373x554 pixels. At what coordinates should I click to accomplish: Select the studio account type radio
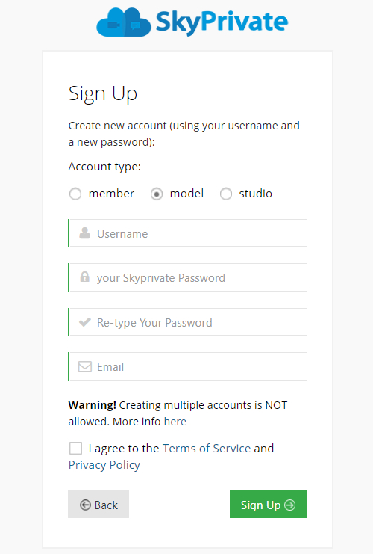tap(226, 194)
